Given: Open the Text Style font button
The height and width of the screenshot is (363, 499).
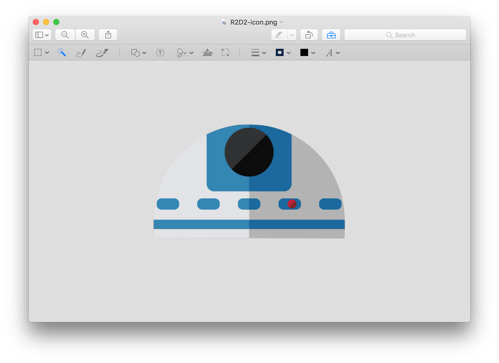Looking at the screenshot, I should pos(329,53).
